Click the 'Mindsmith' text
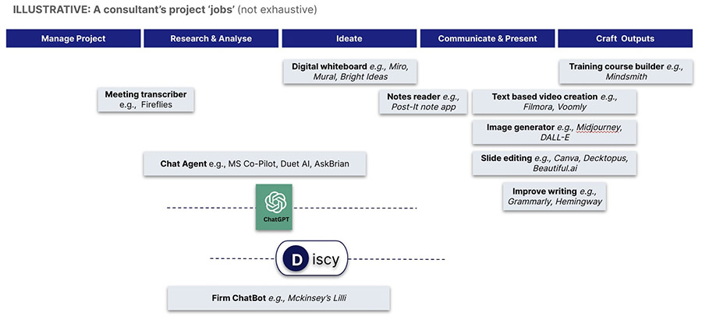Viewport: 702px width, 319px height. [x=626, y=76]
